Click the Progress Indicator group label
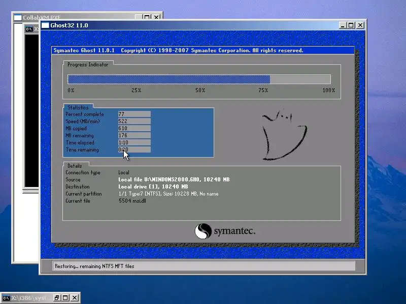 point(88,65)
